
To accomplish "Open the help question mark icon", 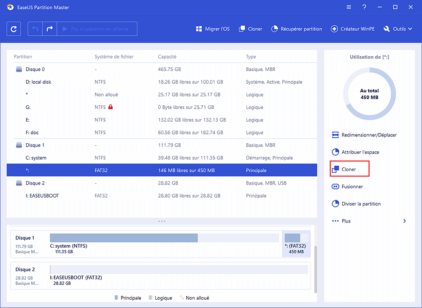I will [x=364, y=7].
